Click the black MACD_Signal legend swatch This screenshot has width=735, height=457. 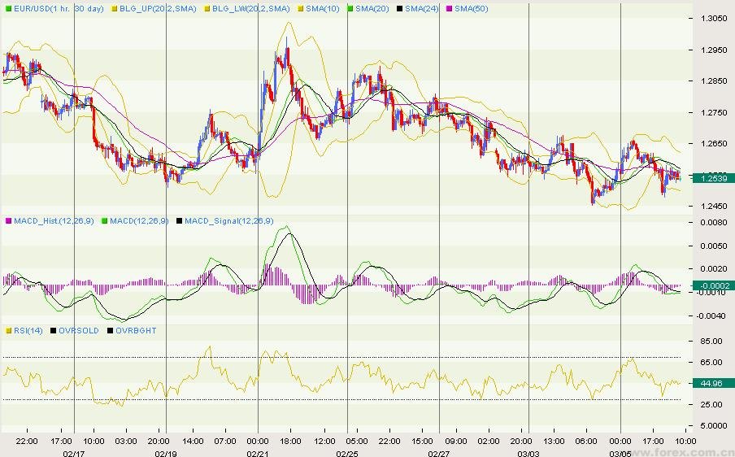point(179,220)
